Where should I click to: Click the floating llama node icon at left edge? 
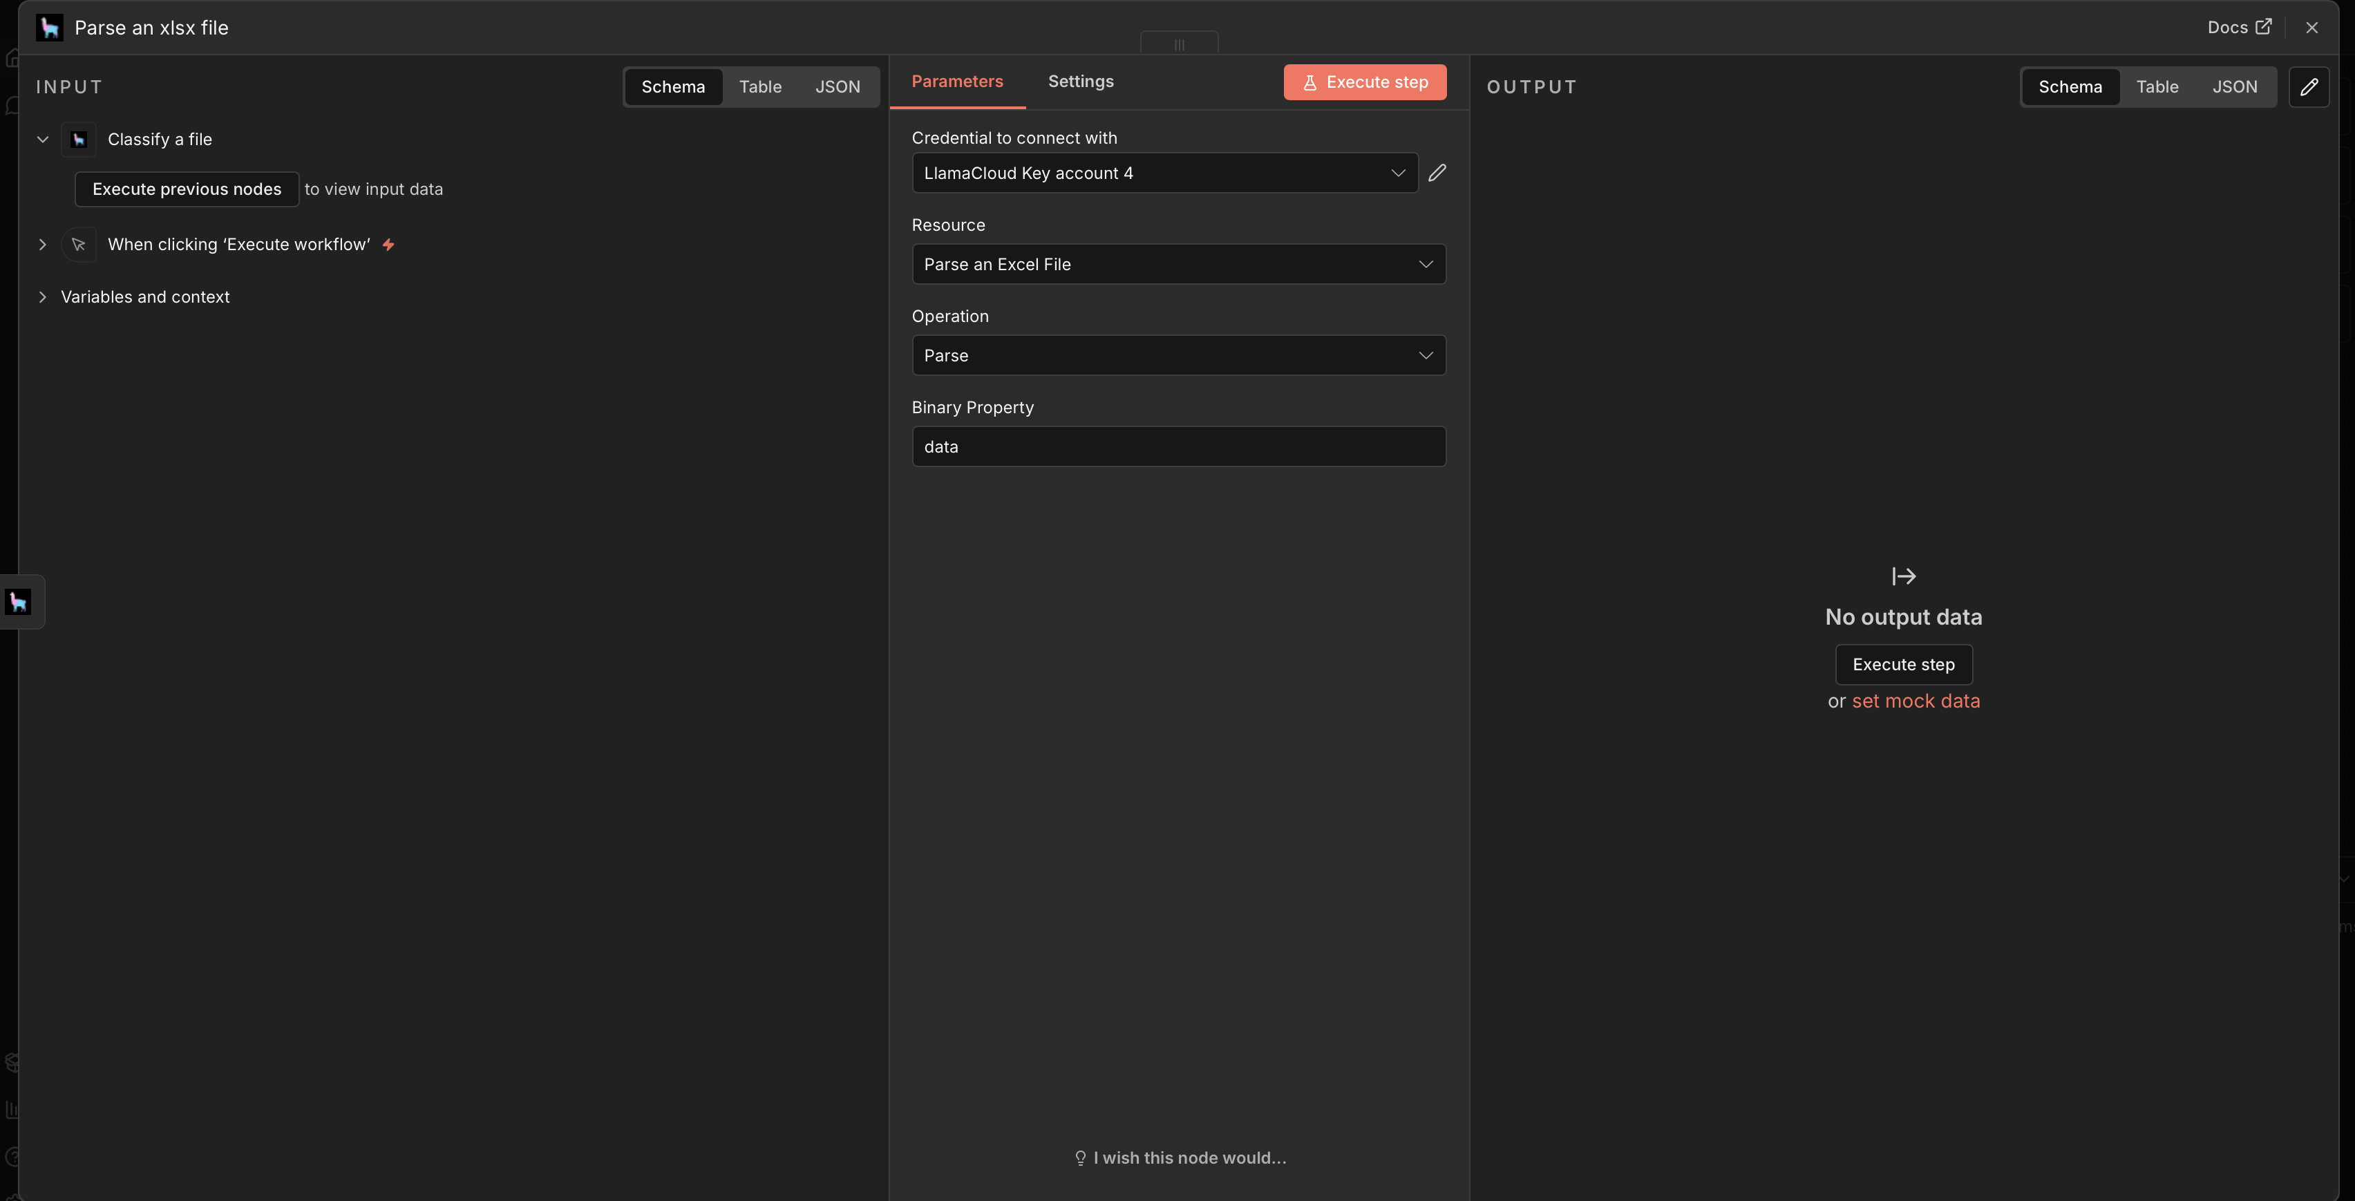point(18,601)
